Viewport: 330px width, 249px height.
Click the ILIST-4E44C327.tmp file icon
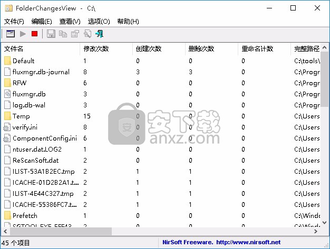click(x=7, y=194)
